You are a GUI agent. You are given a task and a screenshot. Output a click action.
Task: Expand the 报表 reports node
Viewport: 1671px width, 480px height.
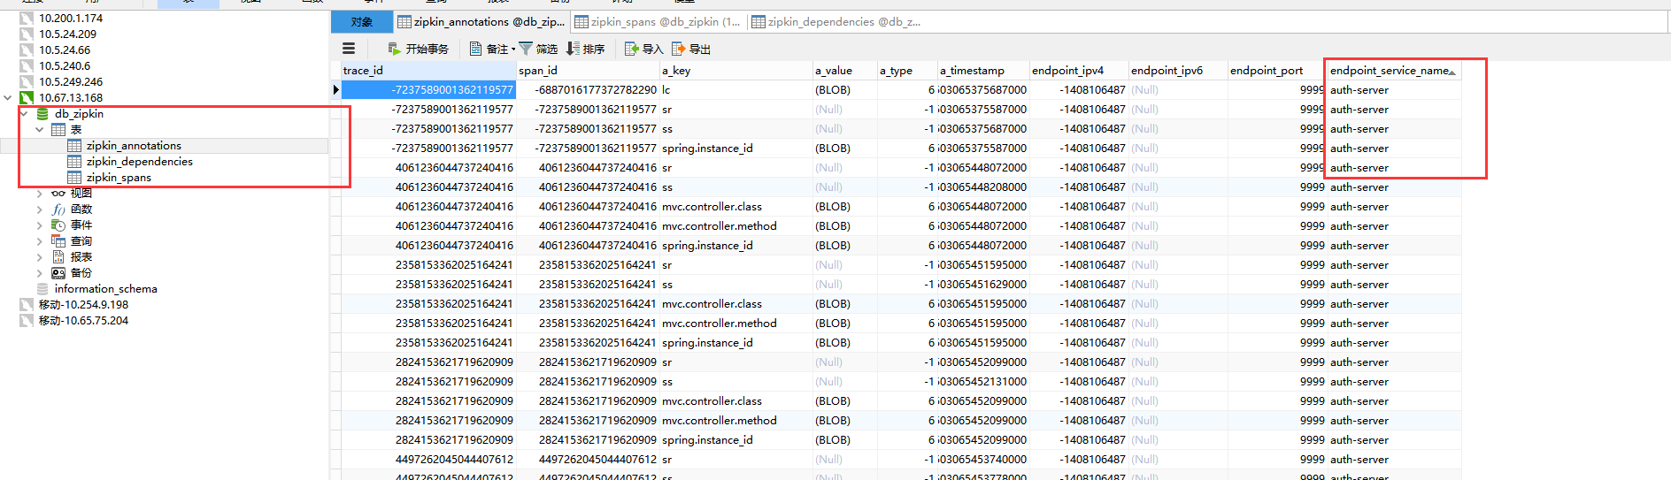click(x=39, y=256)
